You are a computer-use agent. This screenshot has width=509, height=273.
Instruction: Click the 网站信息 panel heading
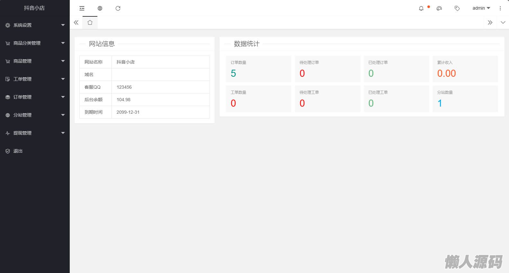[x=102, y=44]
